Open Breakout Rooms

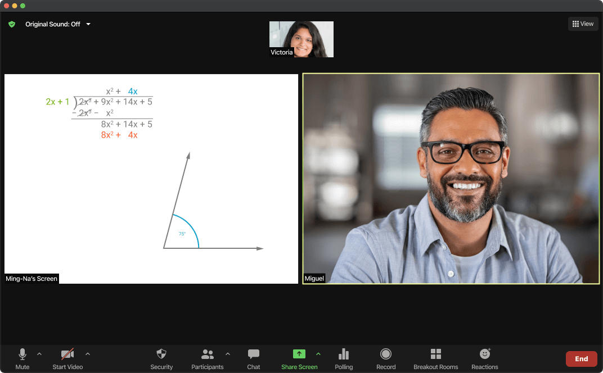(x=436, y=359)
